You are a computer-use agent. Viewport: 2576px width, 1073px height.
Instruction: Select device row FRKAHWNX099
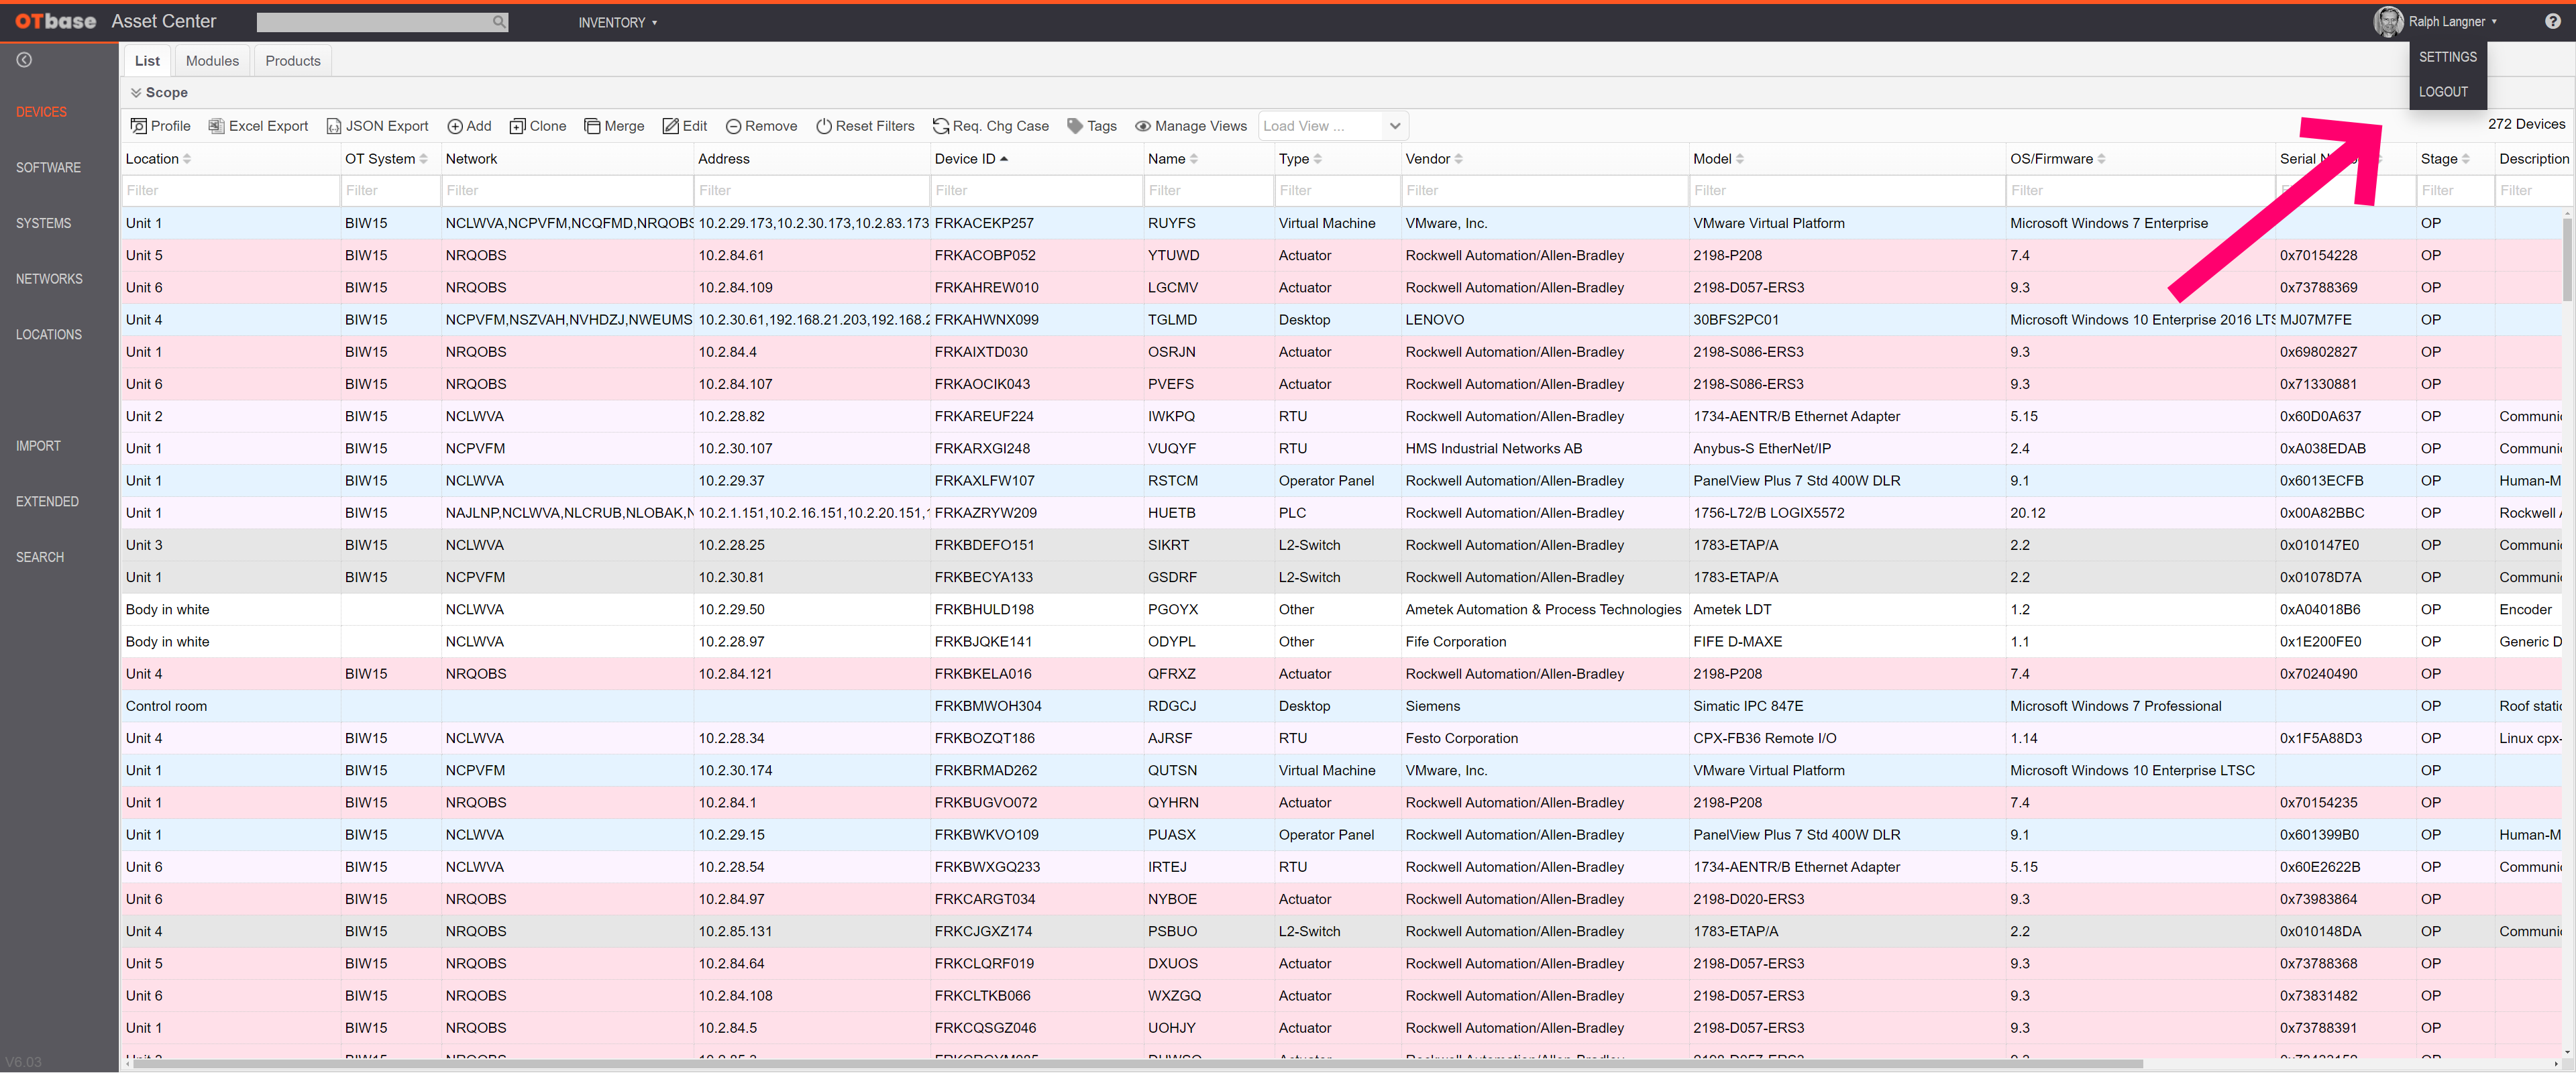1340,320
